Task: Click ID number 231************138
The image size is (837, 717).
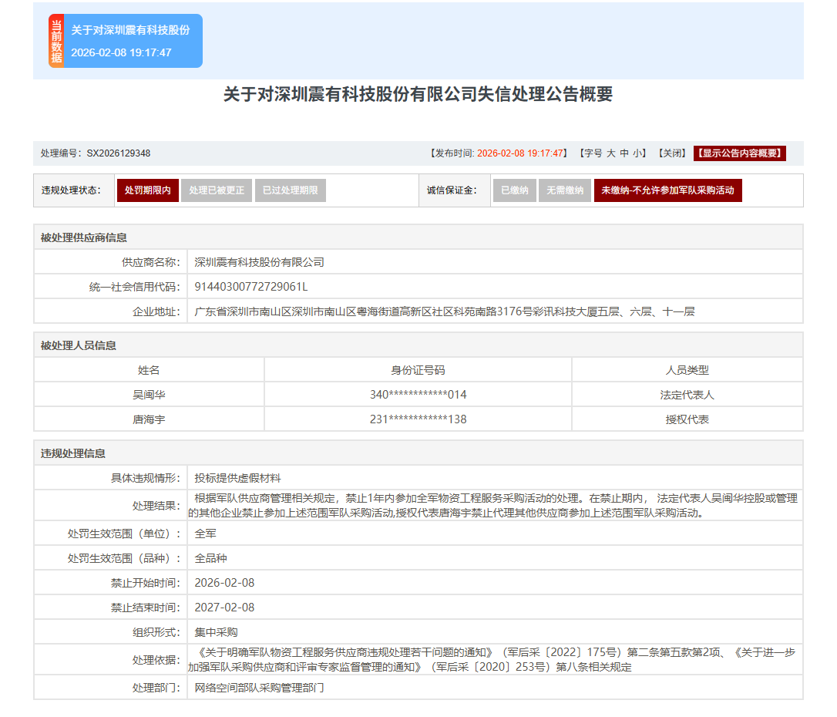Action: (418, 419)
